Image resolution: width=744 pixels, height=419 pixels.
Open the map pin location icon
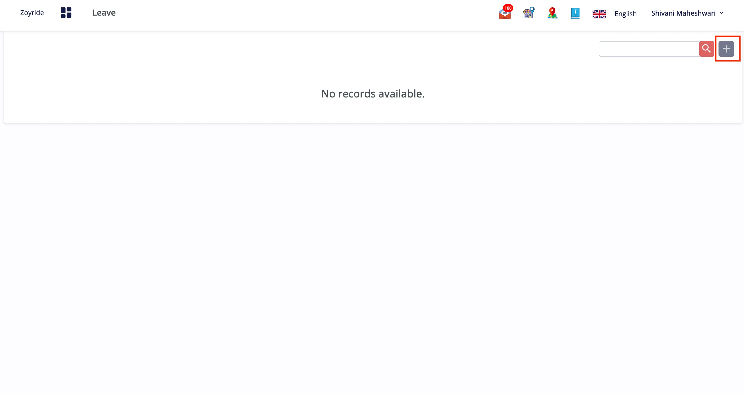tap(552, 13)
